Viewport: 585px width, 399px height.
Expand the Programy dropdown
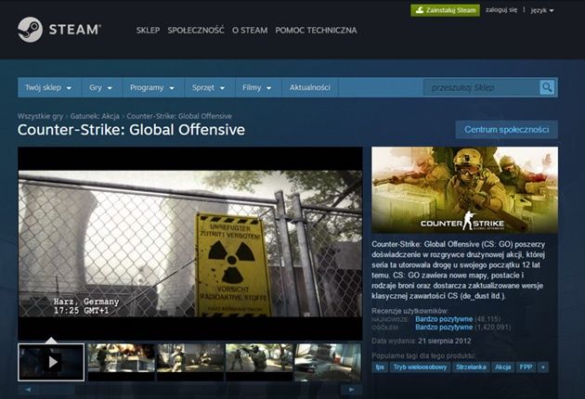click(152, 87)
